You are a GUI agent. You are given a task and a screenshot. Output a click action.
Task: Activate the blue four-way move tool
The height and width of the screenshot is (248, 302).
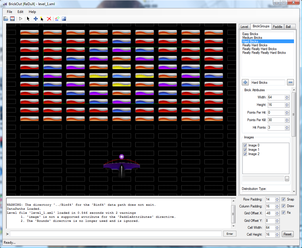(36, 19)
